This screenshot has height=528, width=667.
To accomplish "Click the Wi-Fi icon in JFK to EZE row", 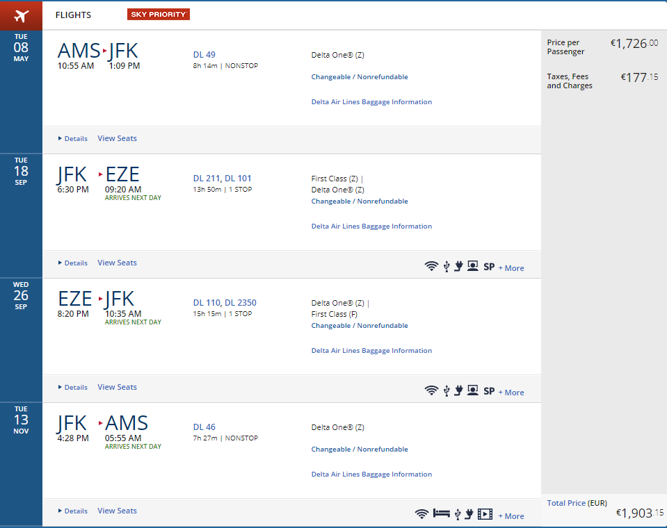I will tap(431, 266).
